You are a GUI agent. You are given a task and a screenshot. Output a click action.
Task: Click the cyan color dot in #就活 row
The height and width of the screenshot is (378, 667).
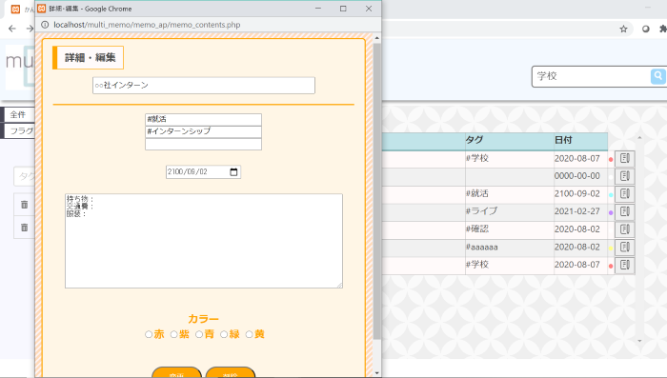(x=611, y=195)
